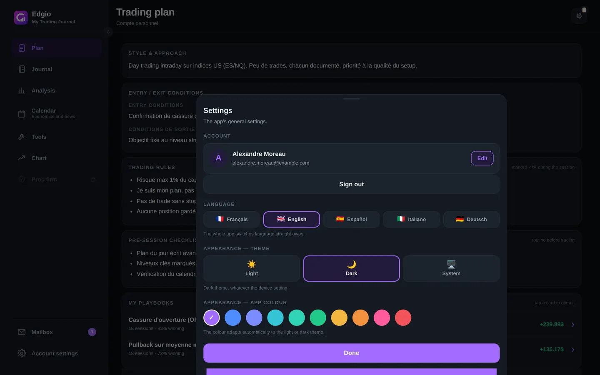Select the Dark theme
The image size is (600, 375).
click(x=351, y=268)
